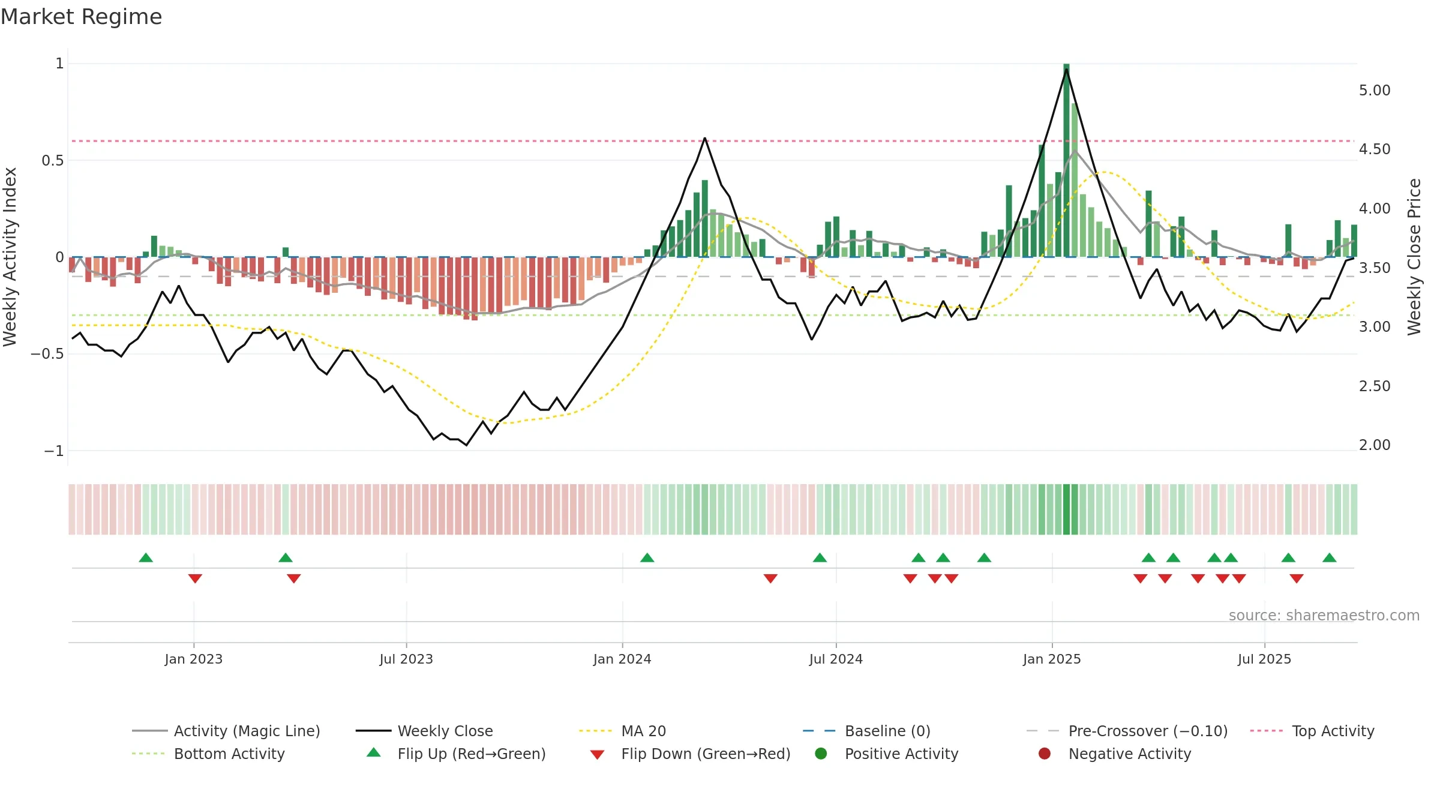The height and width of the screenshot is (810, 1440).
Task: Click the green triangle icon in the legend
Action: 374,752
